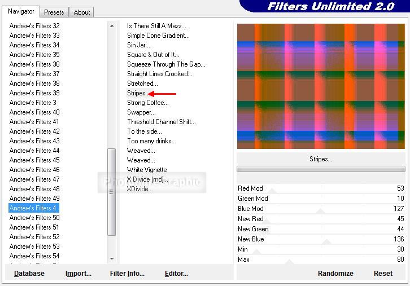Click the Import... button
The height and width of the screenshot is (286, 410).
[78, 274]
